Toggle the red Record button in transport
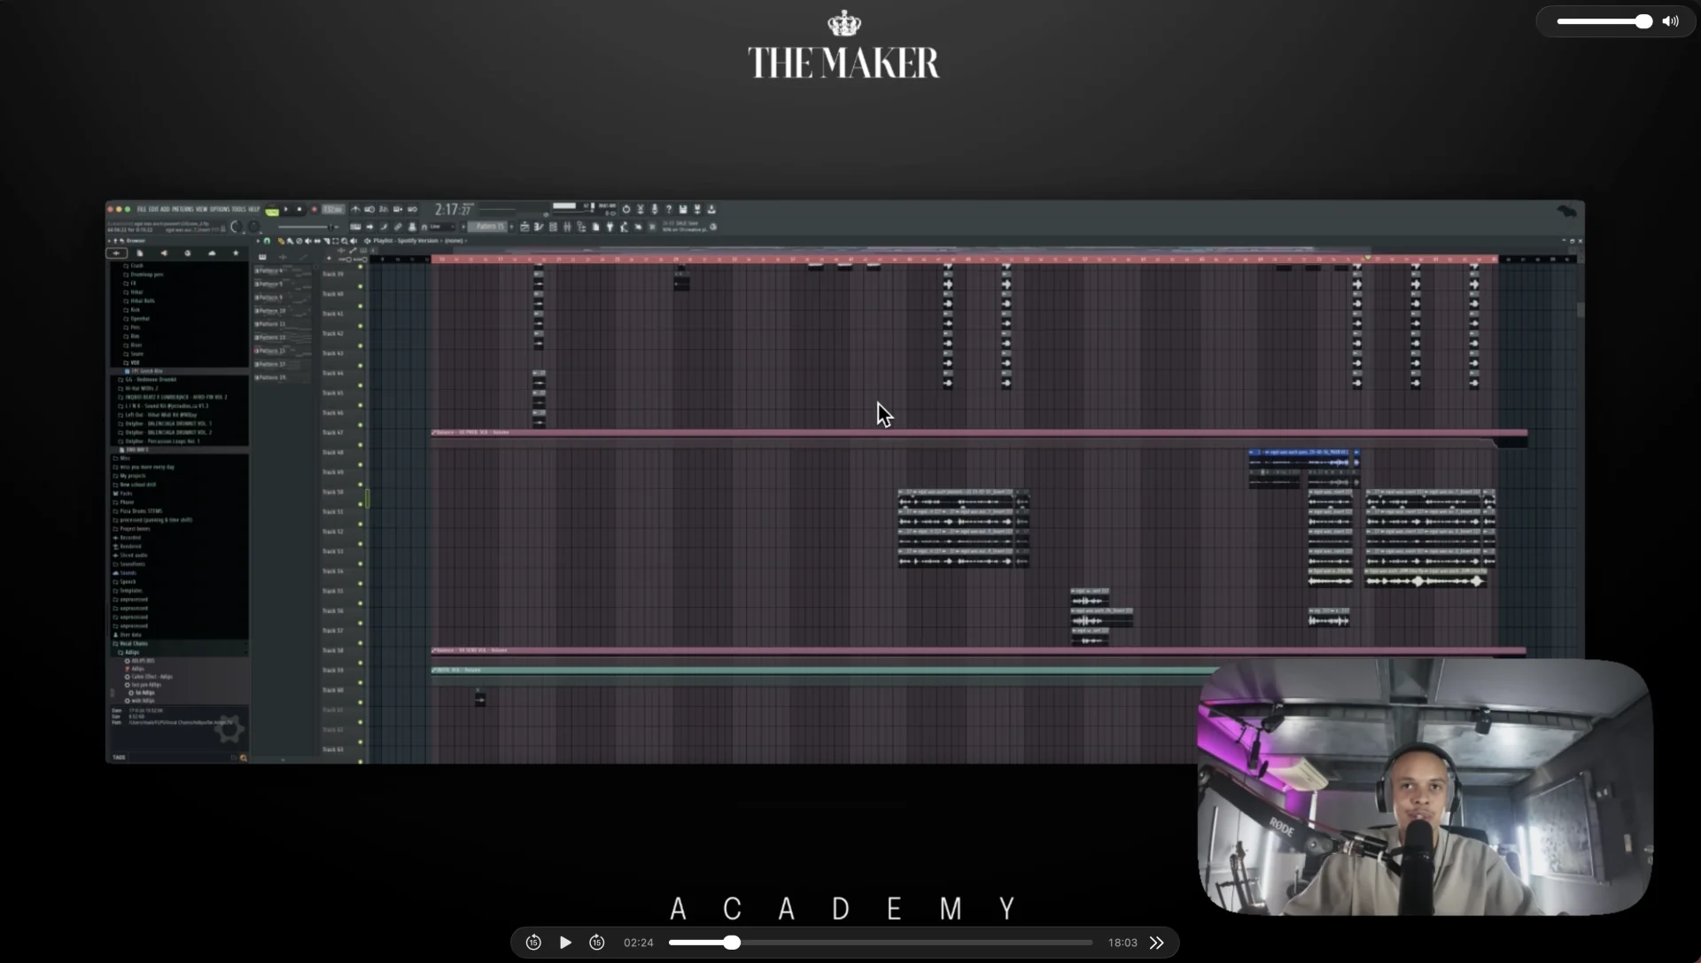 tap(315, 209)
